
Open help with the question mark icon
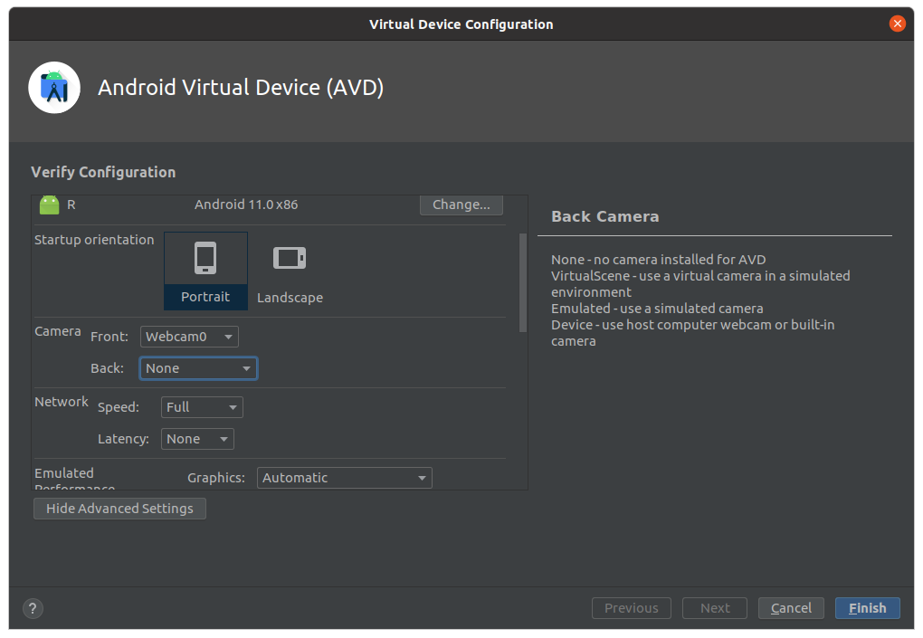[33, 608]
